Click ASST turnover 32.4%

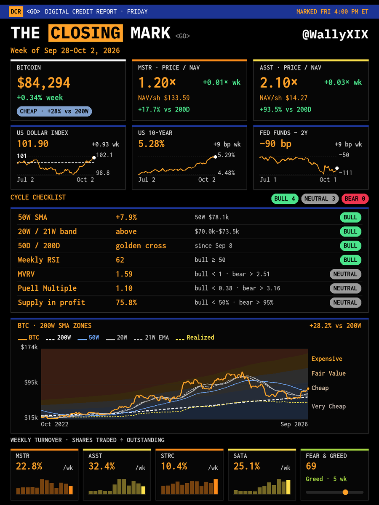point(101,466)
